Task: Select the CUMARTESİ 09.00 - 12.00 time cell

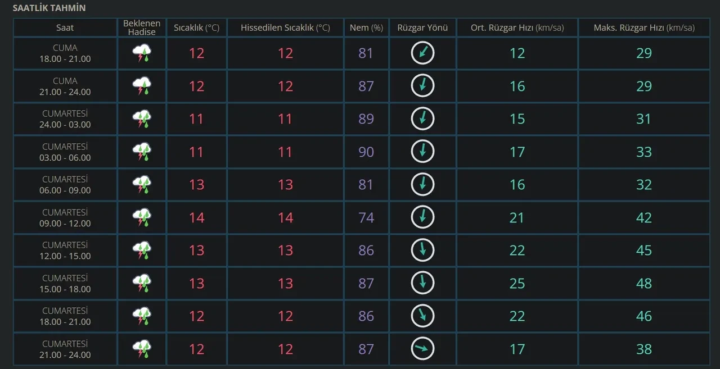Action: (x=65, y=218)
